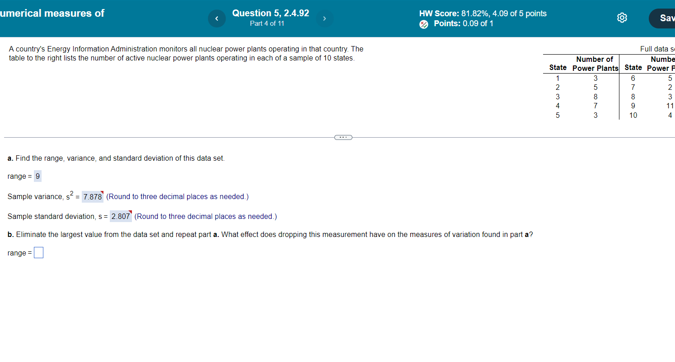
Task: Go to the previous question arrow
Action: point(217,19)
